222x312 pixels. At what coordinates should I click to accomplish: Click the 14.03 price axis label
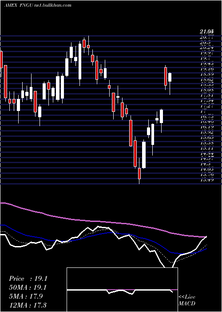click(x=207, y=169)
